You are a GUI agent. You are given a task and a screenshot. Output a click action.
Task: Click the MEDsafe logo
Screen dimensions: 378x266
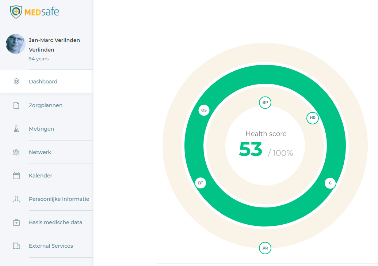click(35, 12)
